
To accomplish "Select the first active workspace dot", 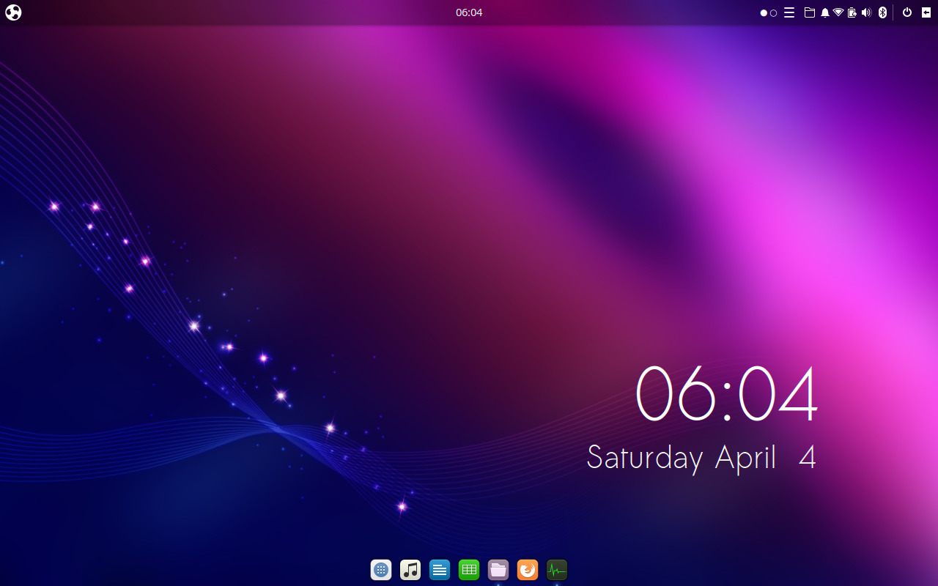I will tap(764, 12).
